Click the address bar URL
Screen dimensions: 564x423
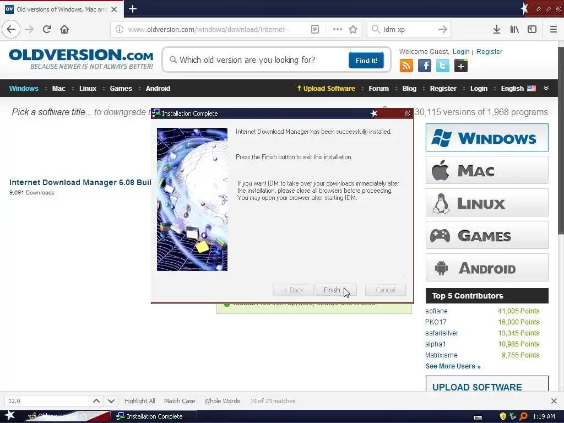click(209, 29)
